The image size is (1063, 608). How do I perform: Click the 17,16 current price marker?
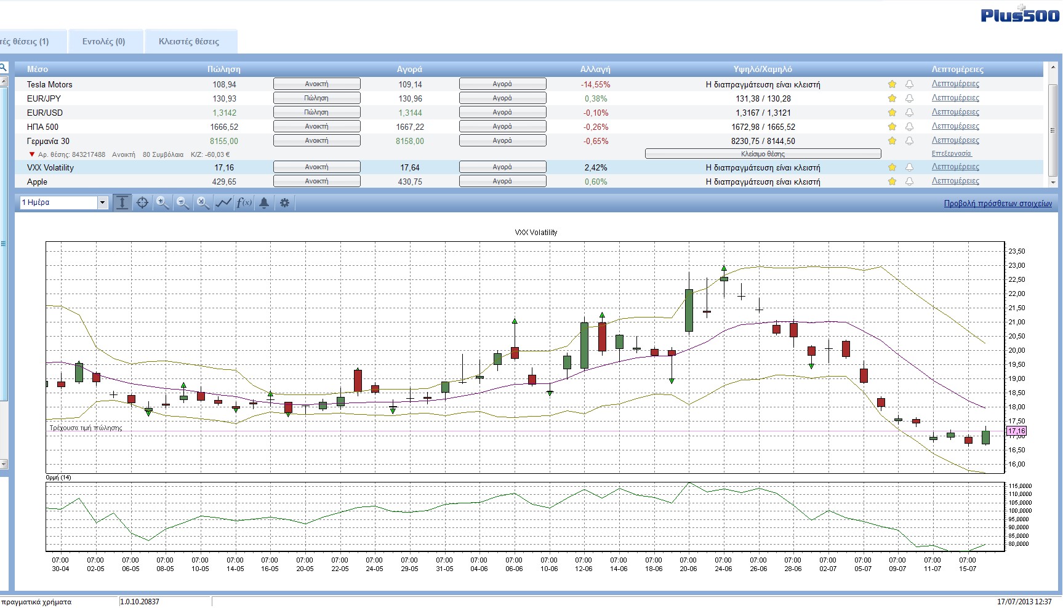coord(1017,431)
